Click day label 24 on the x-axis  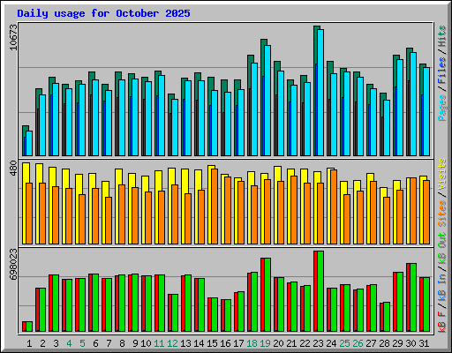pos(331,343)
